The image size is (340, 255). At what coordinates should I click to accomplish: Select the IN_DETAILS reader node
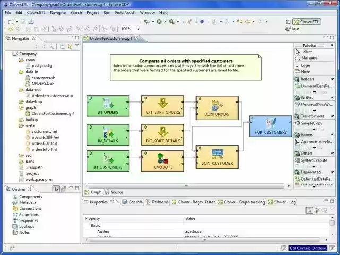point(108,135)
